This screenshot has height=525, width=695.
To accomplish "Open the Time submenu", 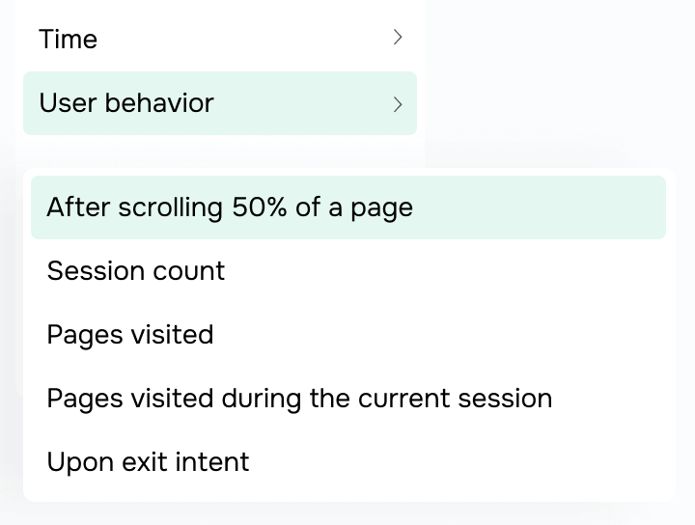I will click(x=220, y=39).
